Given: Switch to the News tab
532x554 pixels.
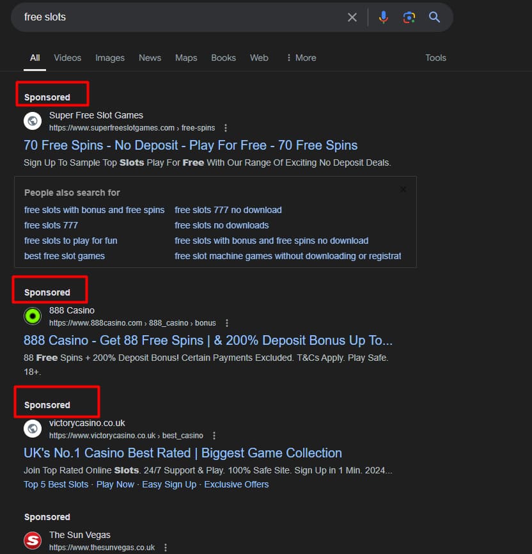Looking at the screenshot, I should (150, 58).
